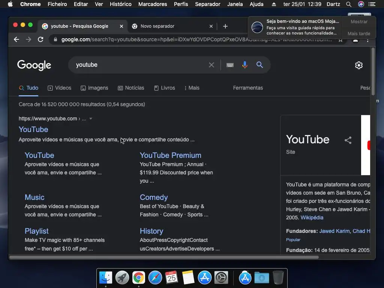384x288 pixels.
Task: Start voice search with the microphone
Action: coord(244,65)
